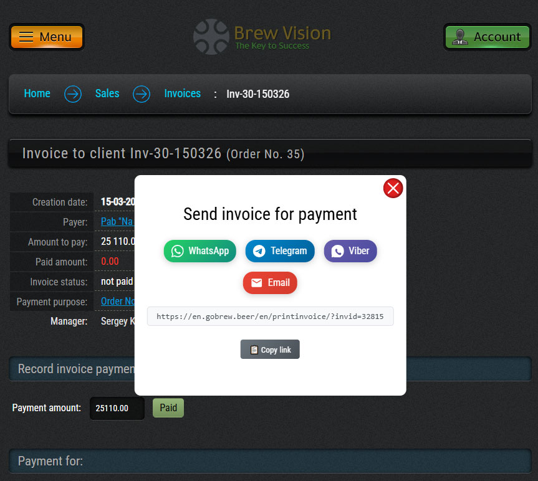Click the Copy link button
Viewport: 538px width, 481px height.
(270, 350)
